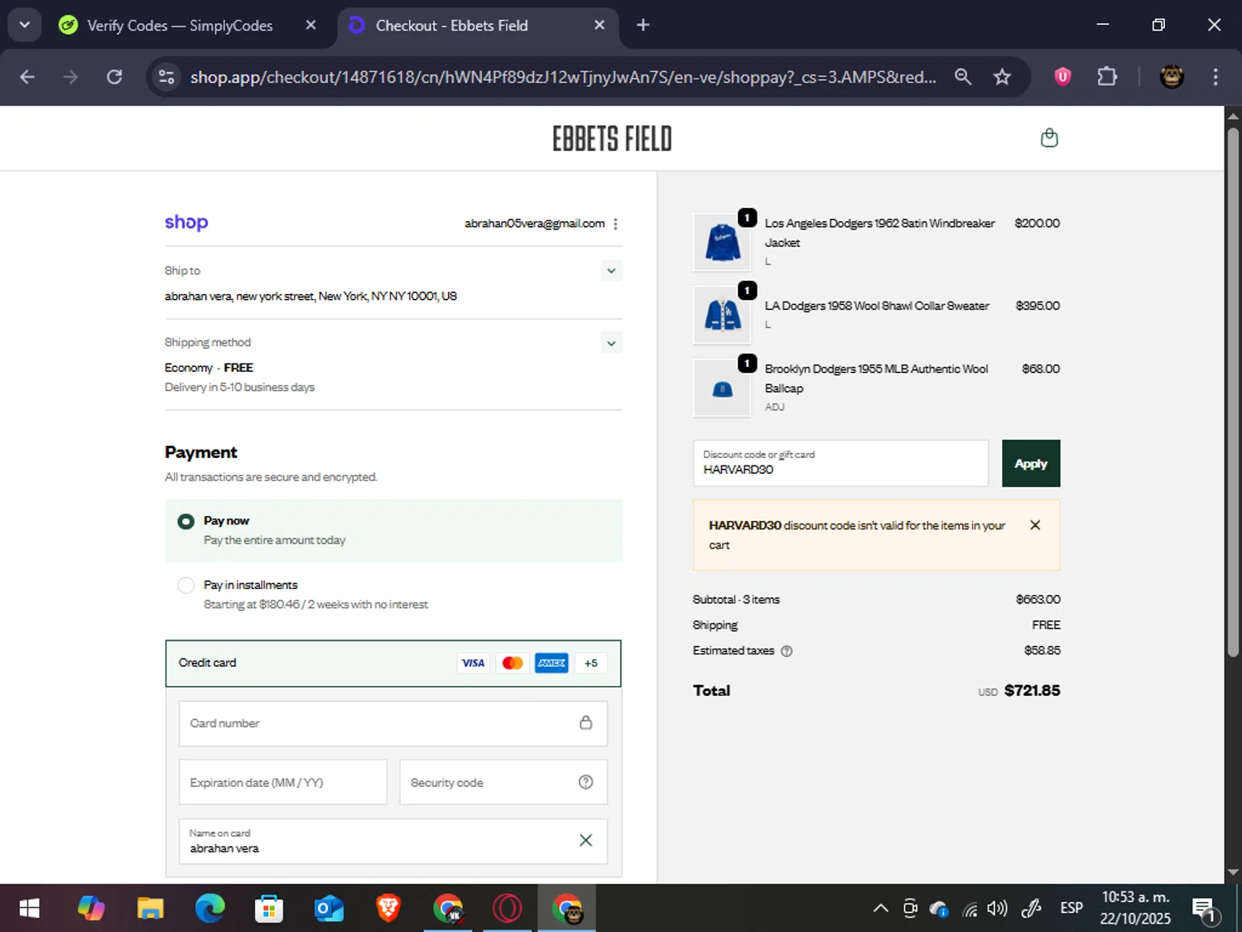Click the Economy FREE shipping text
Screen dimensions: 1242x932
click(x=209, y=368)
